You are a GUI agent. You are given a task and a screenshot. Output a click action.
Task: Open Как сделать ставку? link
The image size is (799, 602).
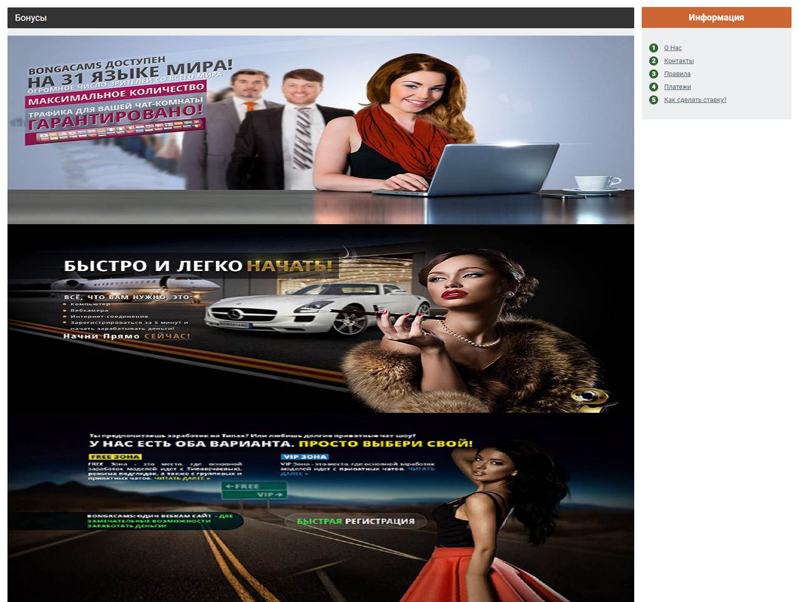tap(695, 100)
